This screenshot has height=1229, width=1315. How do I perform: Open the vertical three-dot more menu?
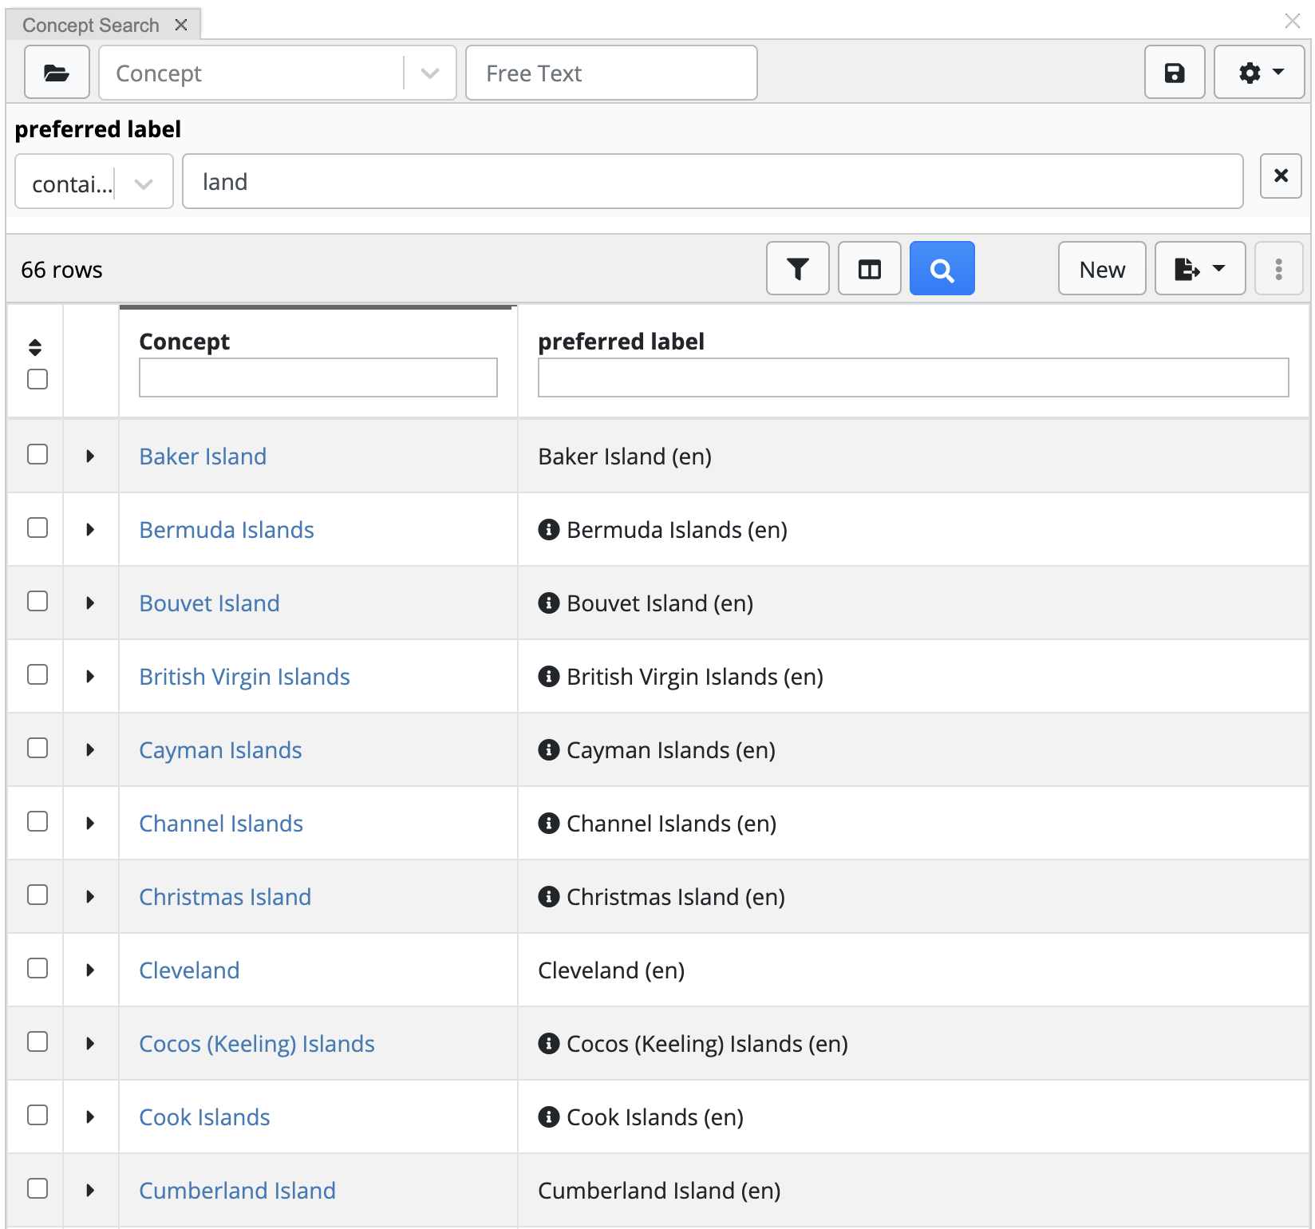click(x=1278, y=269)
